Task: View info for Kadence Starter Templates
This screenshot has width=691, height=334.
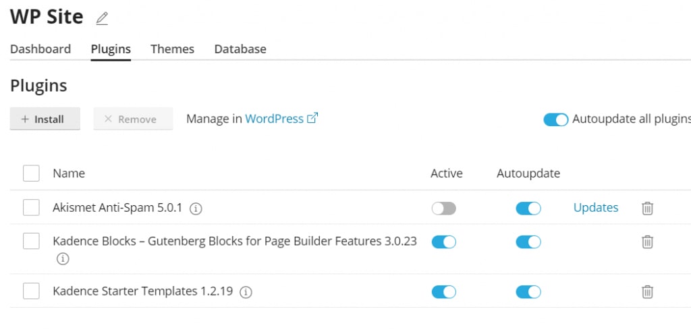Action: pos(246,292)
